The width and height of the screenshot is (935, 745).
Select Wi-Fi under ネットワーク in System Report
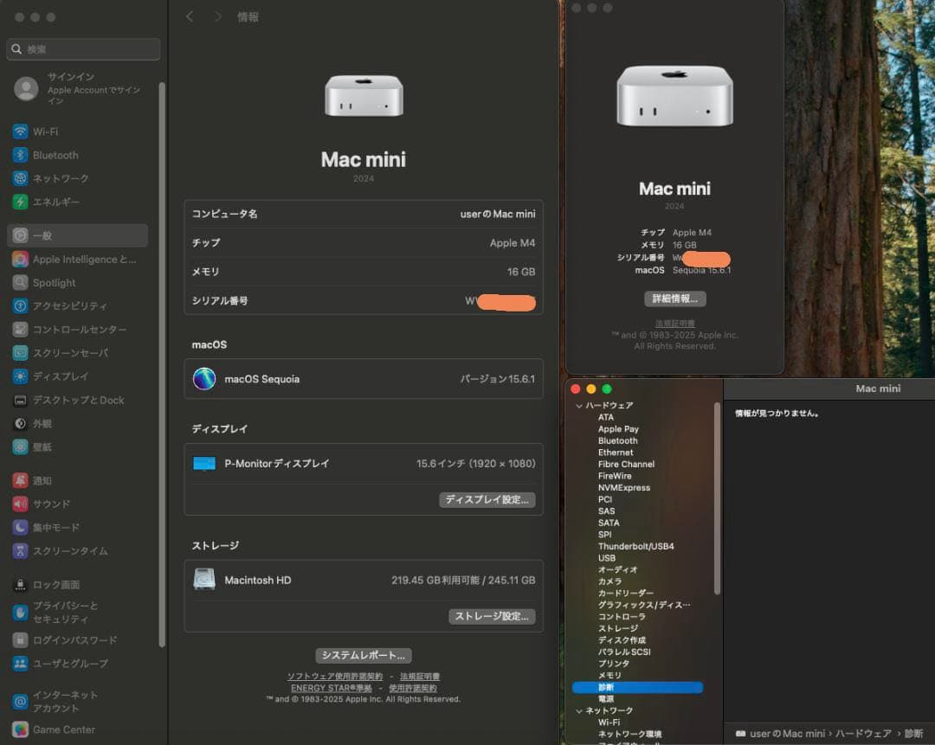pos(609,722)
